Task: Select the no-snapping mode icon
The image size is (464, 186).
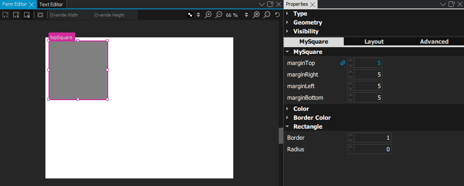Action: (x=6, y=15)
